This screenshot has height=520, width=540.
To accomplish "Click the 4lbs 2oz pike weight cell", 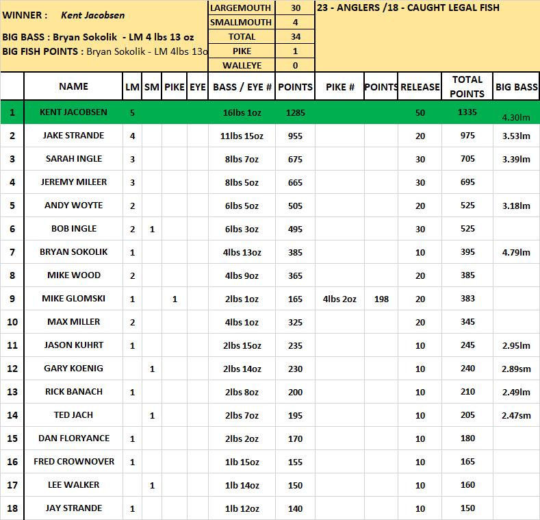I will tap(339, 299).
